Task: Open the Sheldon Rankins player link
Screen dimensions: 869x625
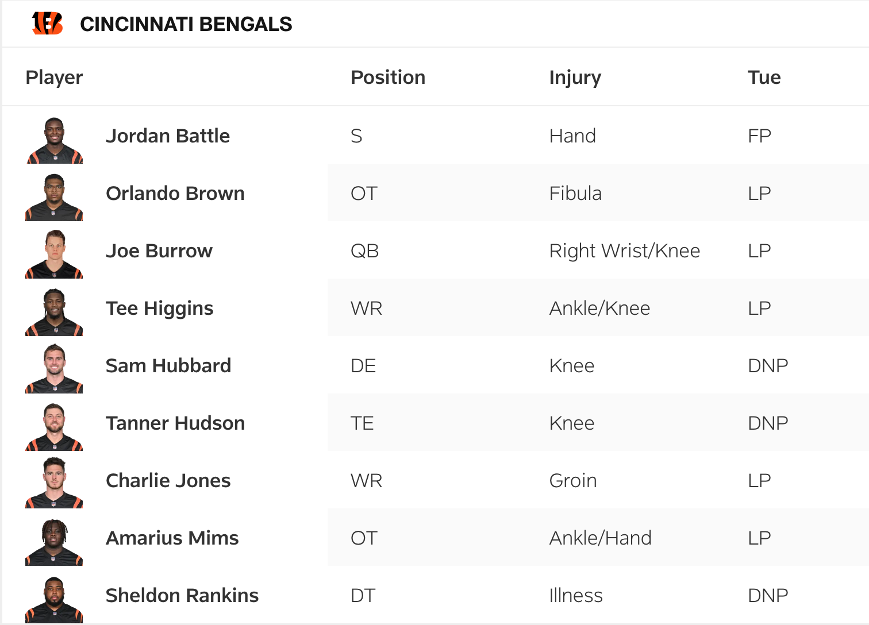Action: pos(182,596)
